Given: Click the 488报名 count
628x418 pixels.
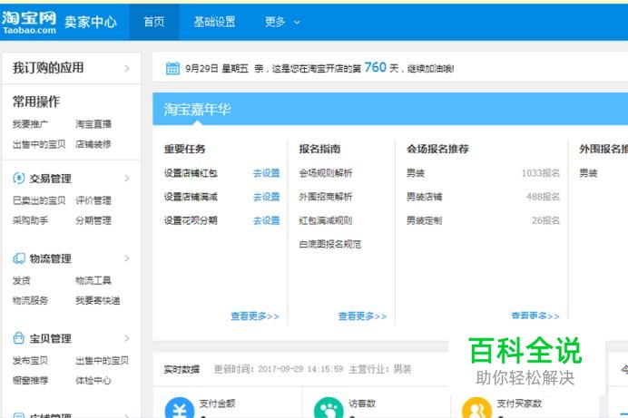Looking at the screenshot, I should 543,197.
